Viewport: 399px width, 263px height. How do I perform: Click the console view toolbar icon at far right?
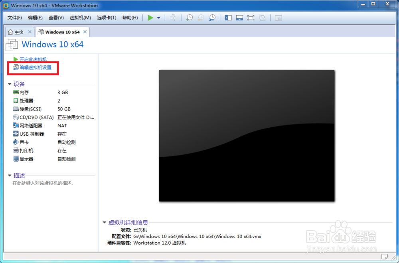pyautogui.click(x=279, y=18)
